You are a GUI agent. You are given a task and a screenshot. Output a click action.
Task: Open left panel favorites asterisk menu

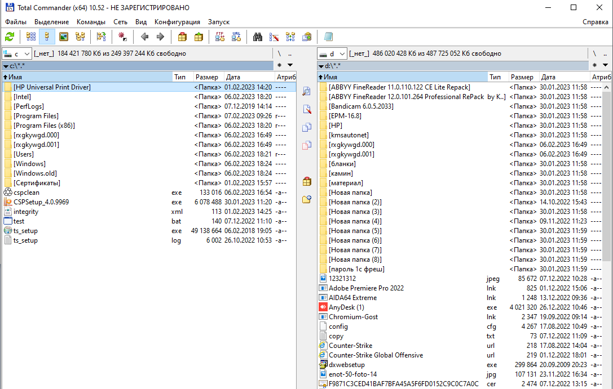coord(279,65)
